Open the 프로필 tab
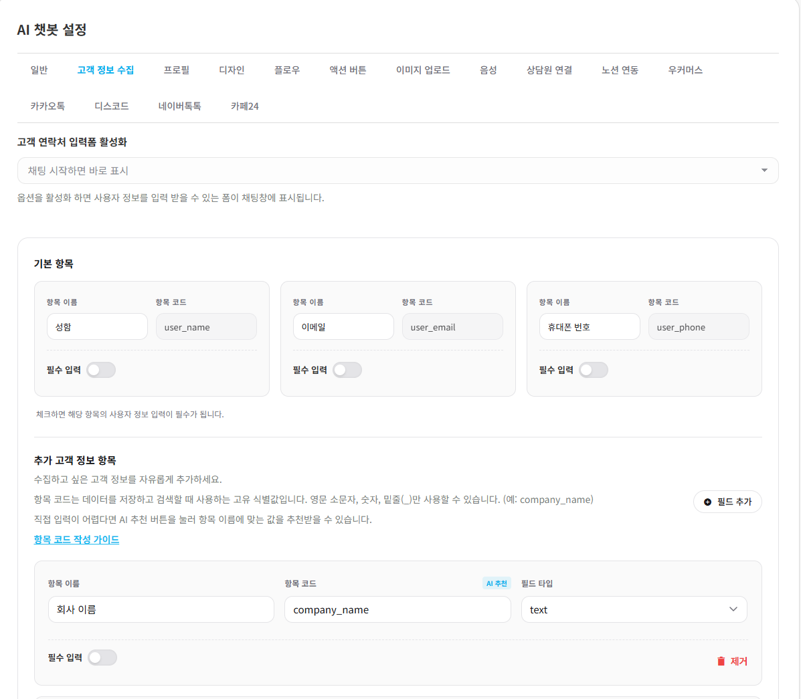The width and height of the screenshot is (801, 699). (x=177, y=70)
